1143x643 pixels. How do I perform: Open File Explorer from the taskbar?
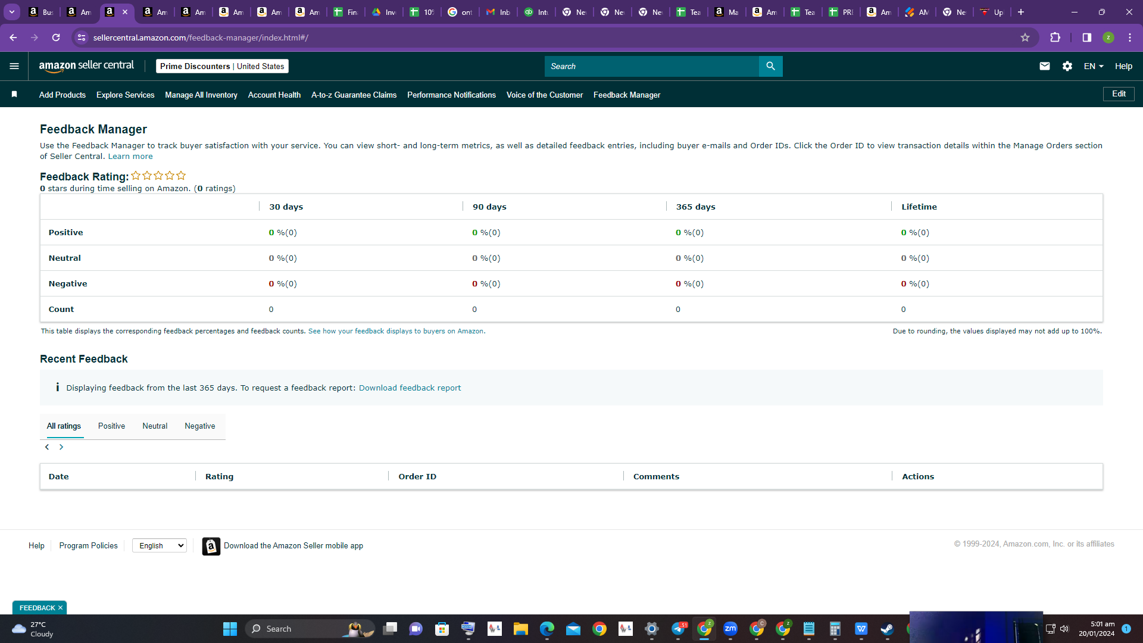click(521, 629)
